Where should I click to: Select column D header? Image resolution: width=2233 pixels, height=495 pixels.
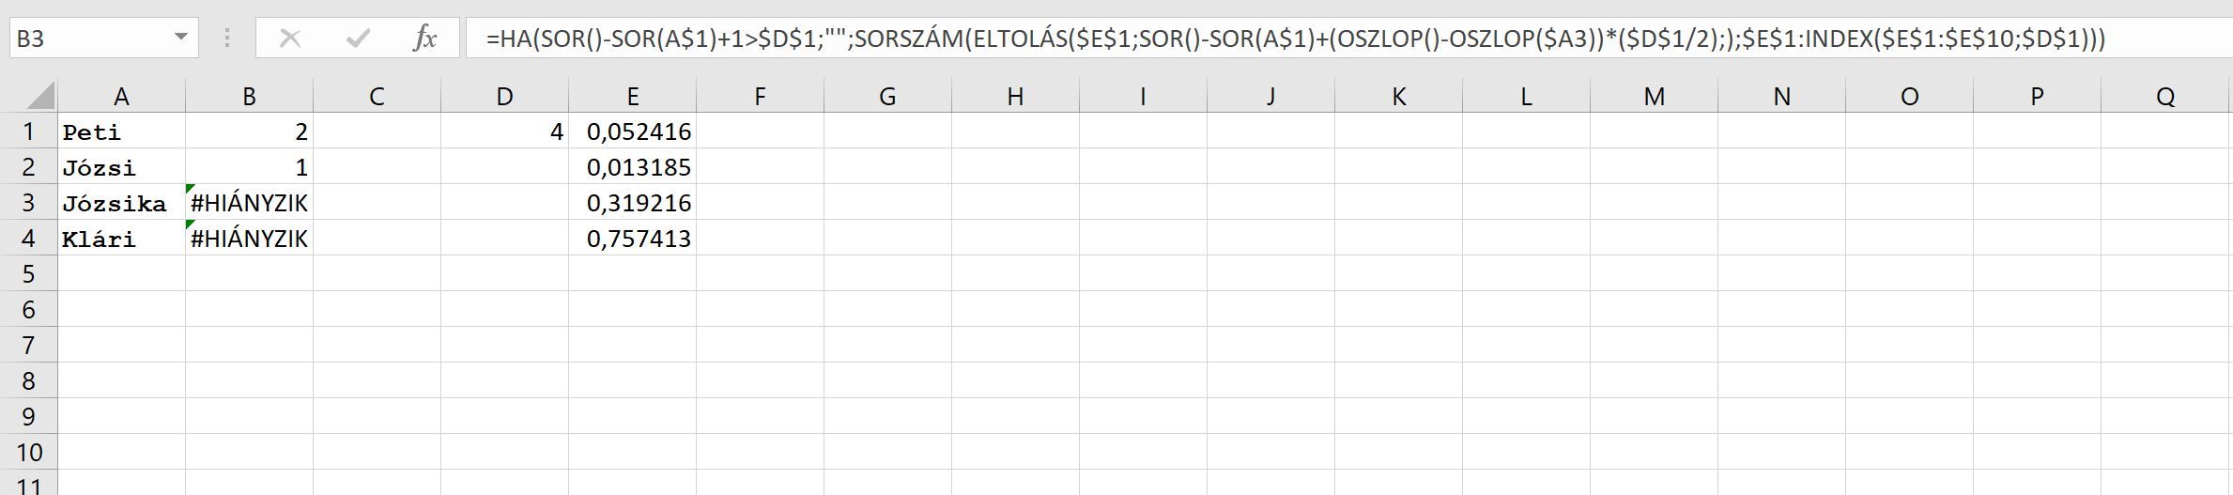[504, 96]
